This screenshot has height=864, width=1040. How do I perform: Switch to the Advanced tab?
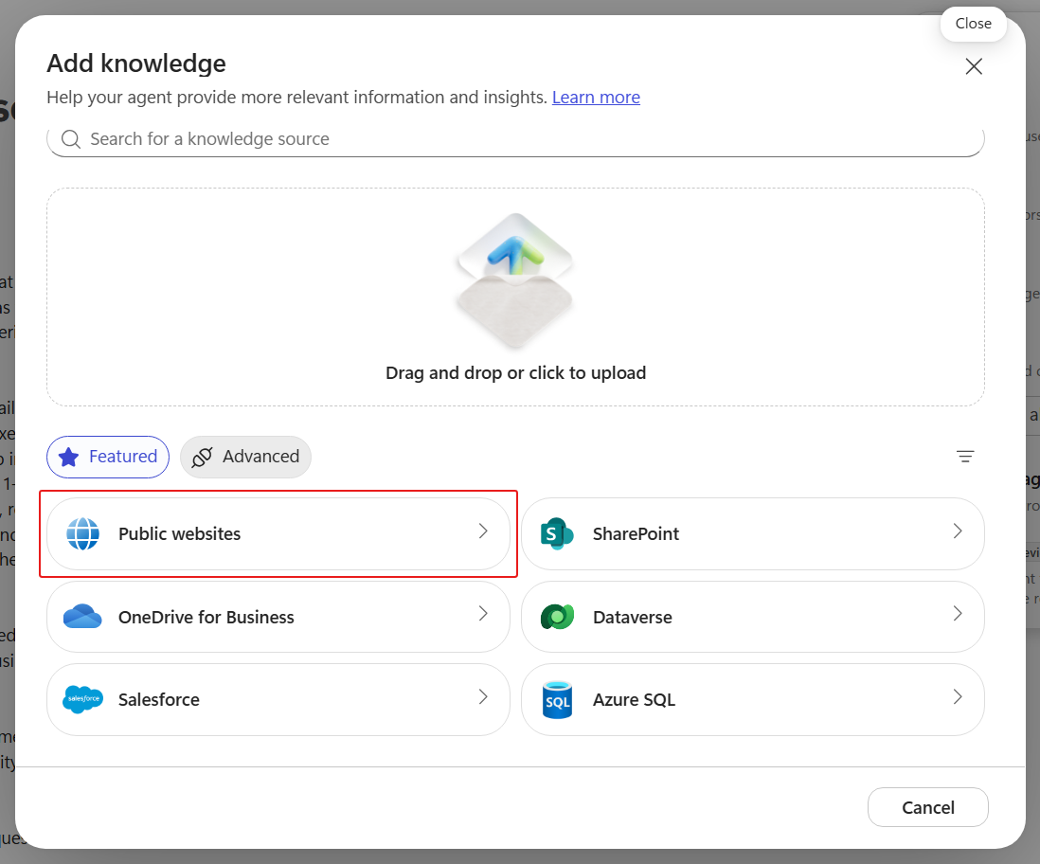(x=245, y=457)
